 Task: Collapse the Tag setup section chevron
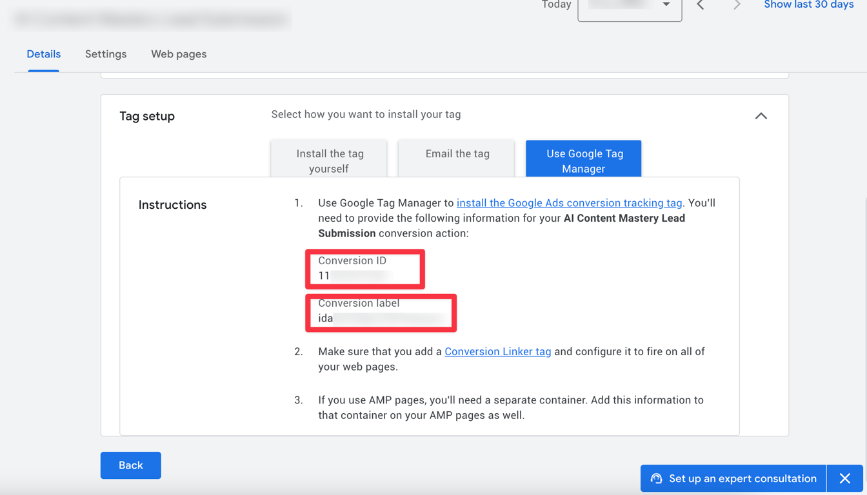point(761,116)
